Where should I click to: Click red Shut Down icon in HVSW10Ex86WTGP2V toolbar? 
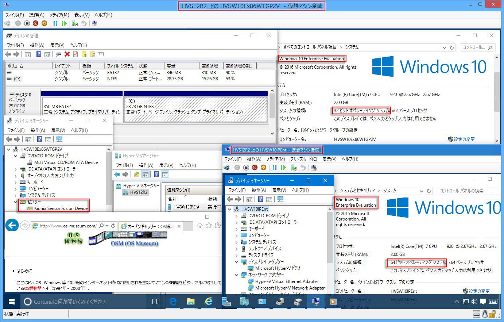[35, 23]
